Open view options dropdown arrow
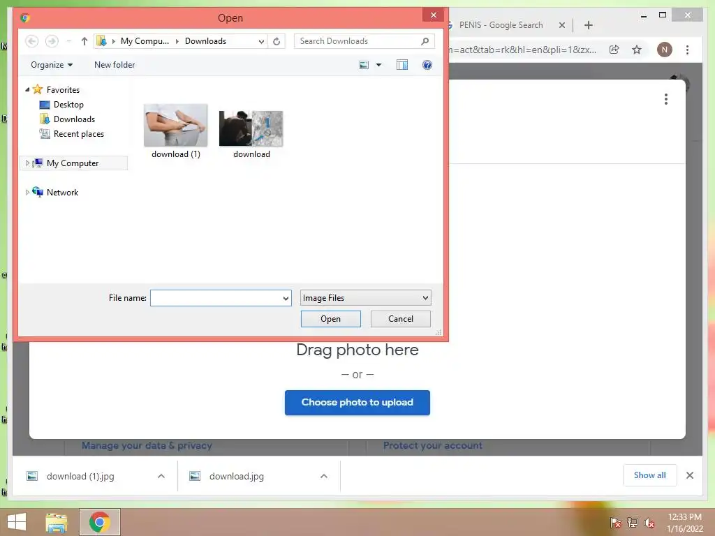 (378, 65)
